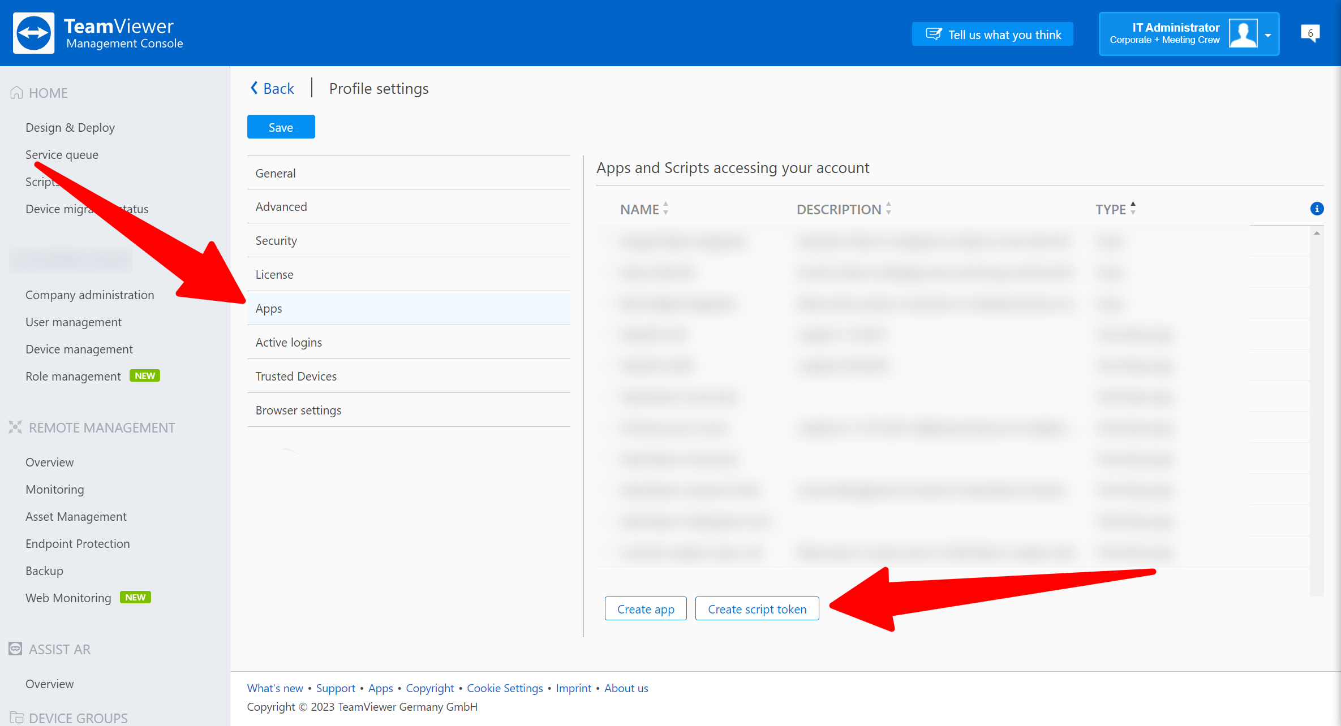Click the What's new footer link
1341x726 pixels.
pos(275,688)
